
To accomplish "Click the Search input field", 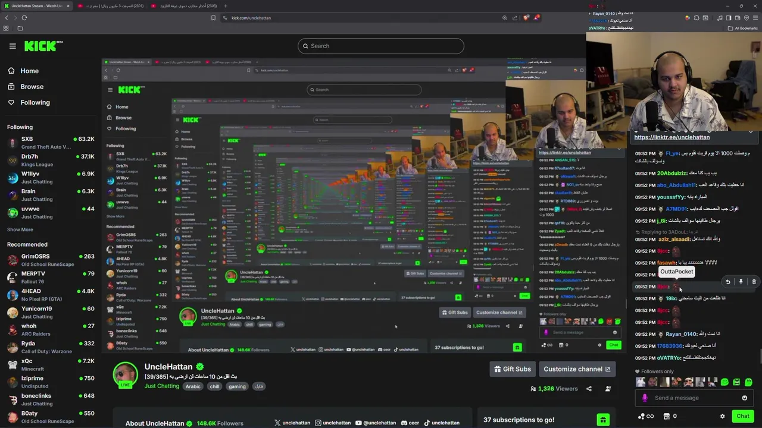I will [381, 46].
